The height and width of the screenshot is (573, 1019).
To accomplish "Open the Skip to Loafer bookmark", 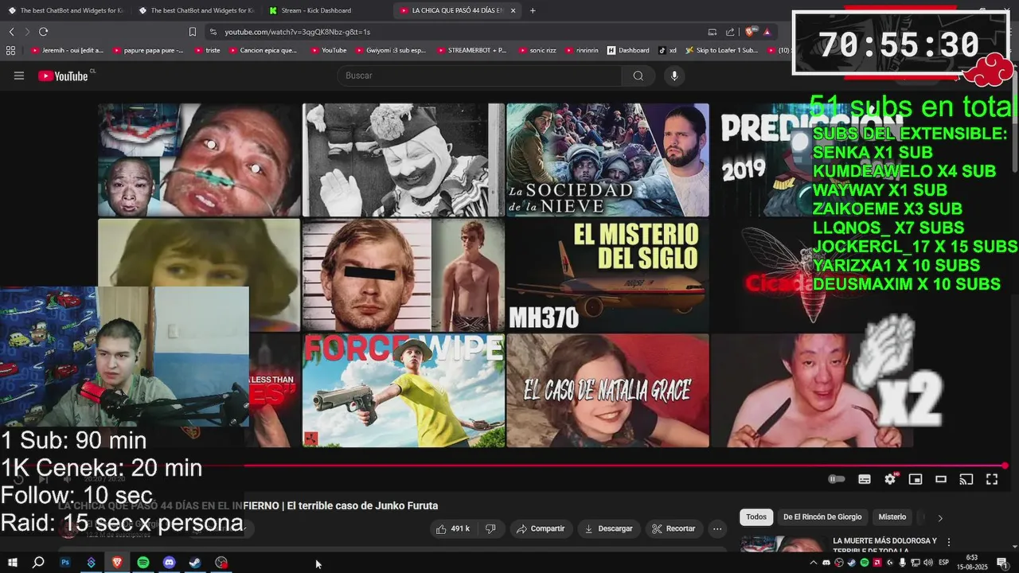I will tap(721, 50).
